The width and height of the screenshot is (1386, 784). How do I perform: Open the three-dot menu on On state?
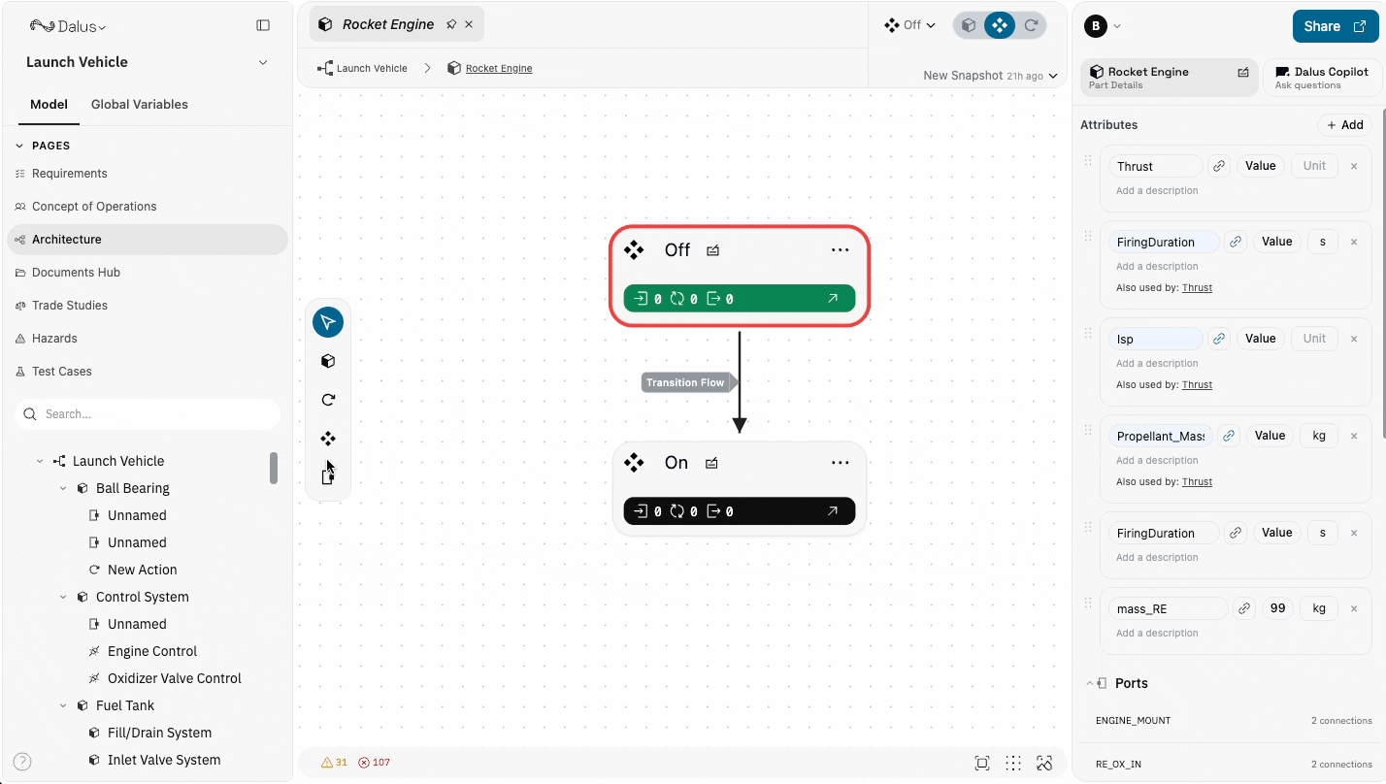841,463
